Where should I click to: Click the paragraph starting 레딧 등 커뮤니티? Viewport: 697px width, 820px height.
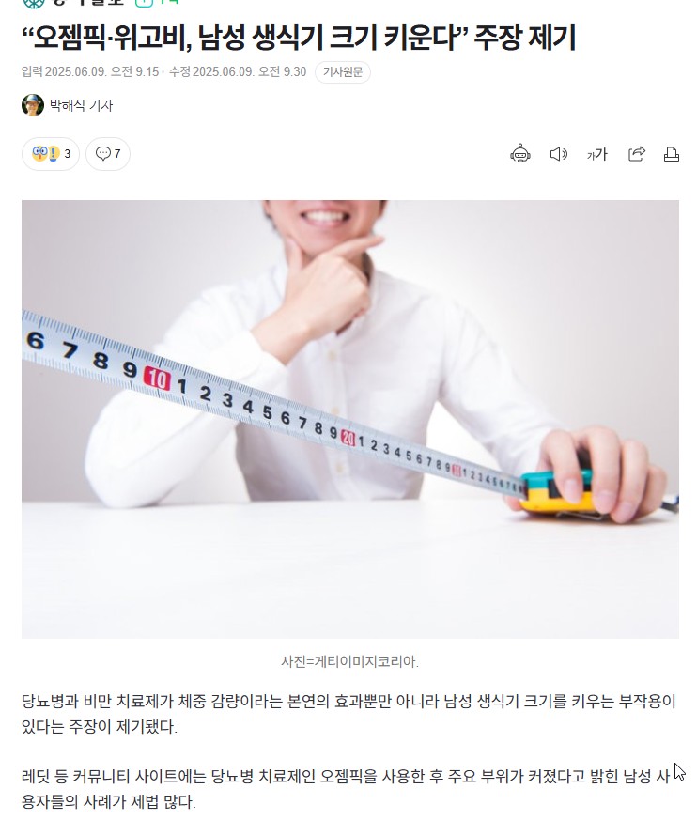[346, 789]
